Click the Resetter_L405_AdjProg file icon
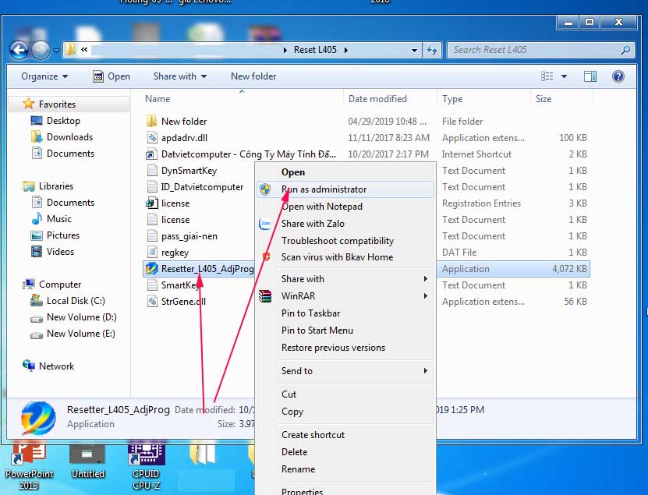 coord(151,269)
